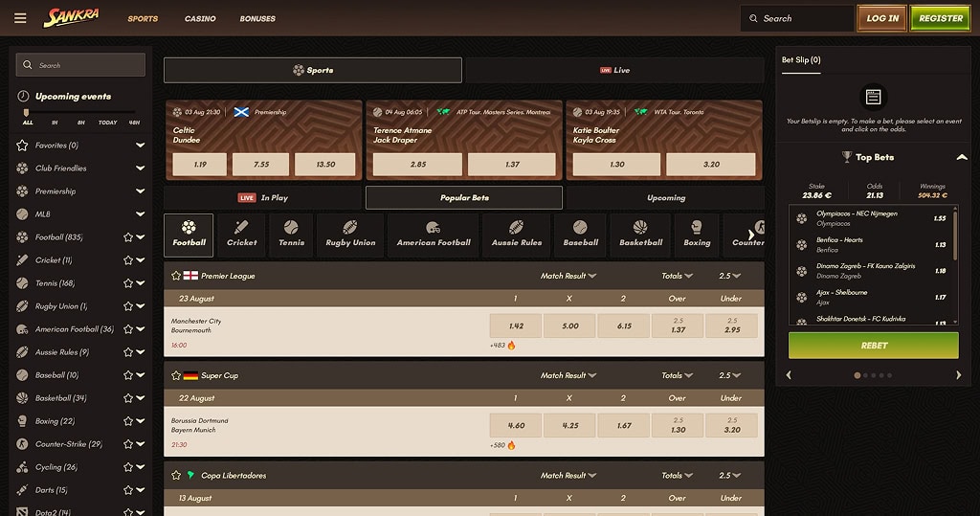Click the sidebar Search field

tap(80, 65)
